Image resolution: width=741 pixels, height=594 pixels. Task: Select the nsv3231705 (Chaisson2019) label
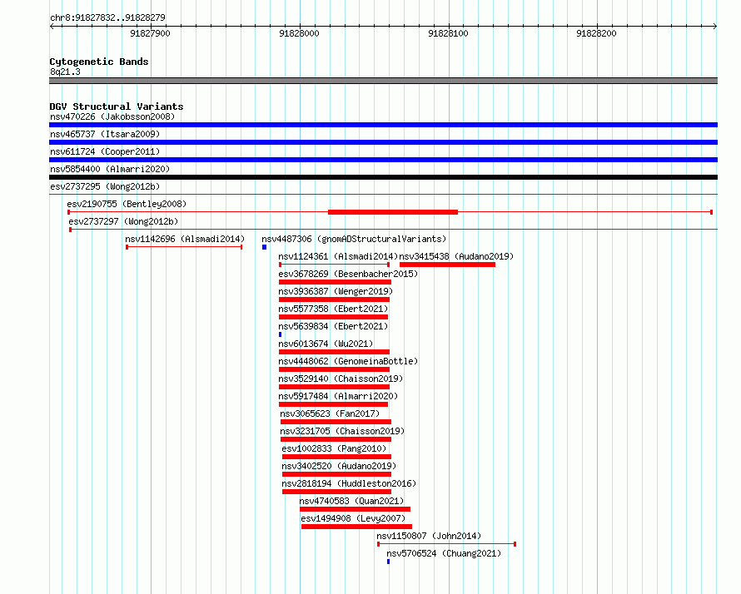pyautogui.click(x=342, y=431)
